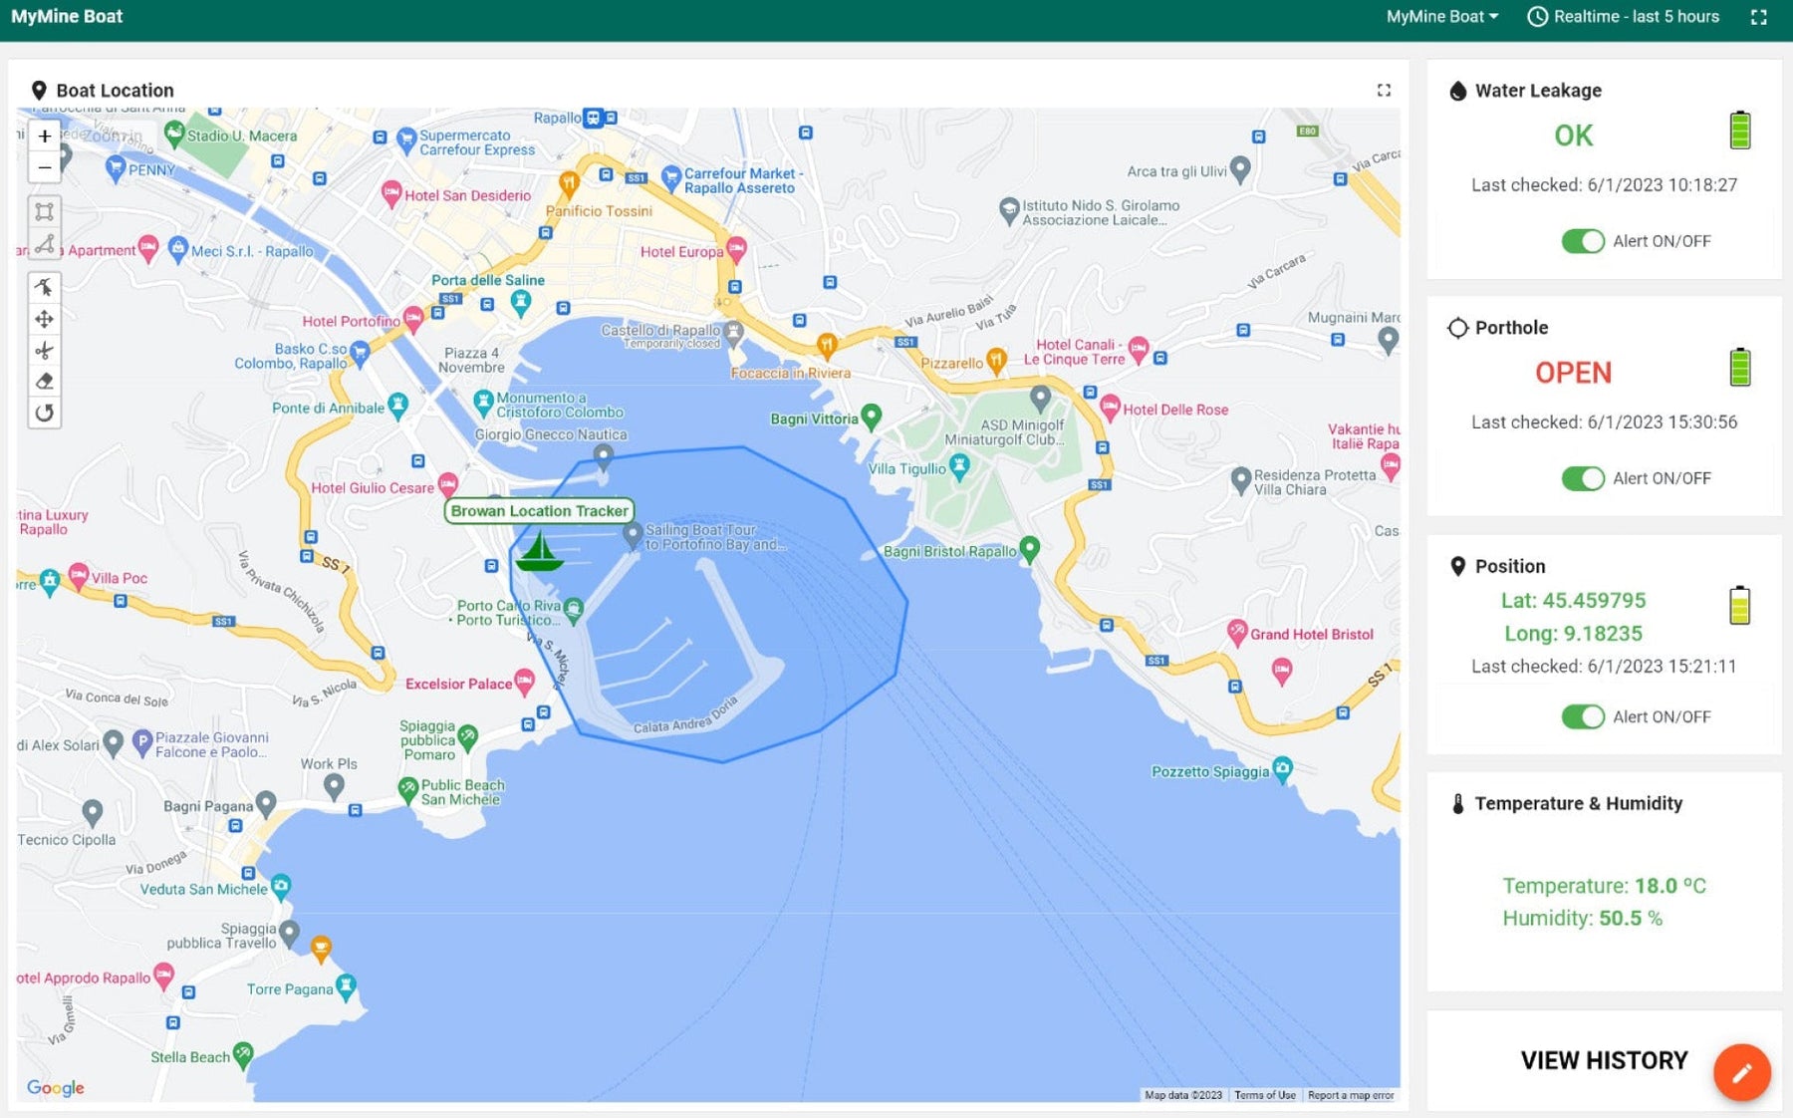The width and height of the screenshot is (1793, 1118).
Task: Click the Bagni Vittoria map pin
Action: tap(871, 417)
